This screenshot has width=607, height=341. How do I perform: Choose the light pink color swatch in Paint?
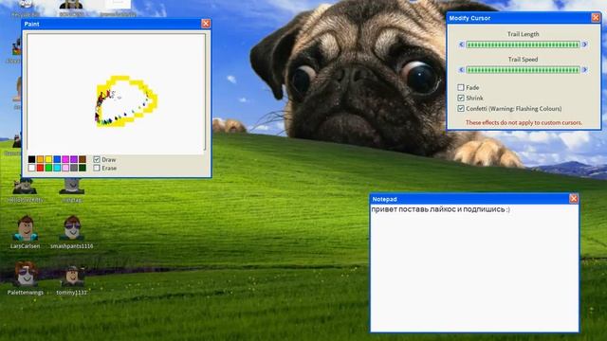click(65, 168)
